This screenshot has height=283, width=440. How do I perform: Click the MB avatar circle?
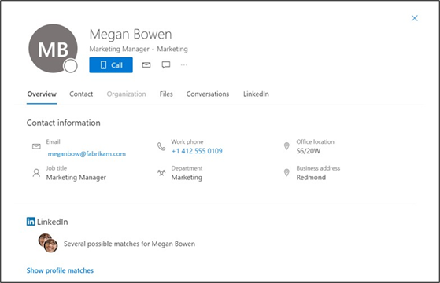[53, 48]
